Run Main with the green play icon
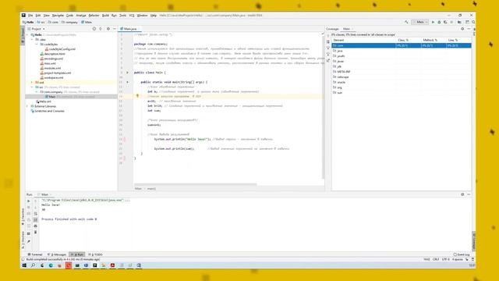499x281 pixels. point(433,22)
